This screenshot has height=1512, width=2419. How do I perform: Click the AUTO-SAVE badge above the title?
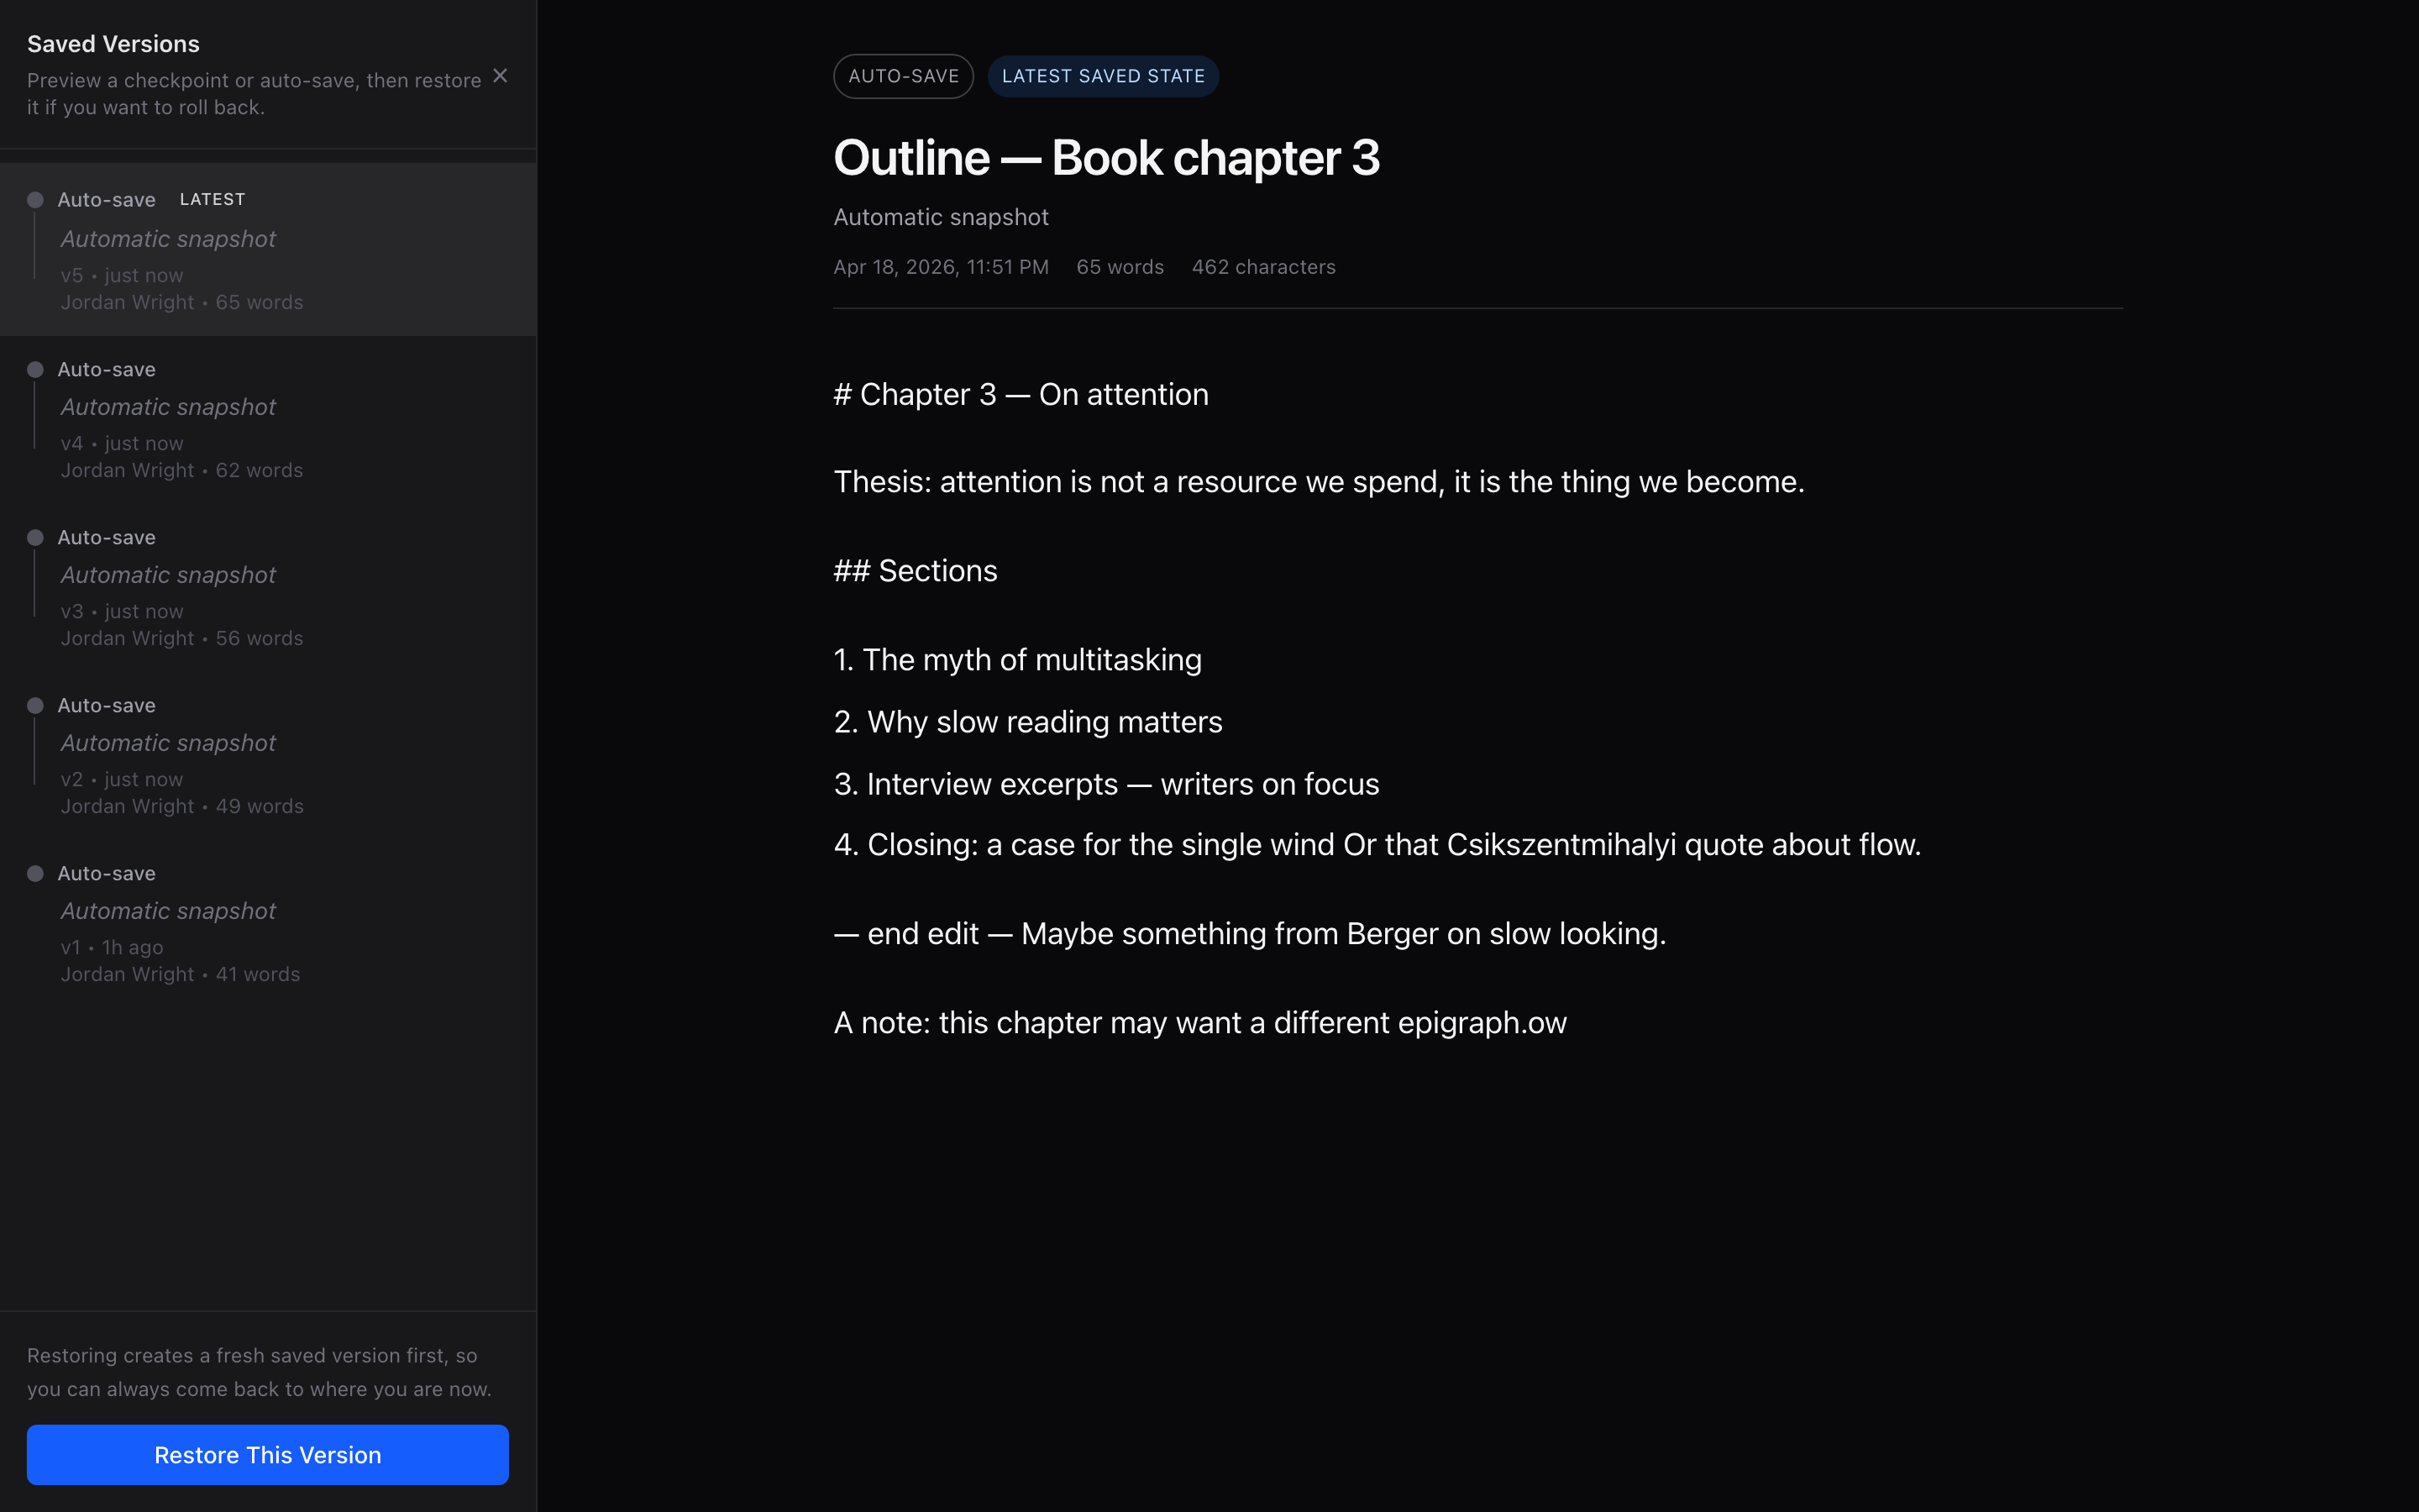click(903, 76)
